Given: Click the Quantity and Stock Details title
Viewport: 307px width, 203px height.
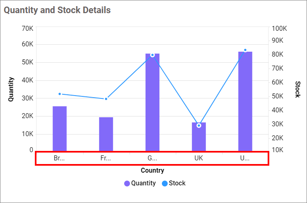Looking at the screenshot, I should coord(57,10).
